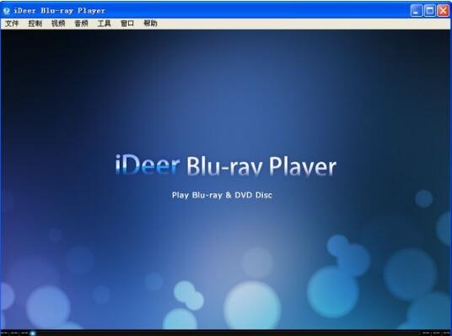Click the iDeer app icon in title bar

click(x=7, y=11)
